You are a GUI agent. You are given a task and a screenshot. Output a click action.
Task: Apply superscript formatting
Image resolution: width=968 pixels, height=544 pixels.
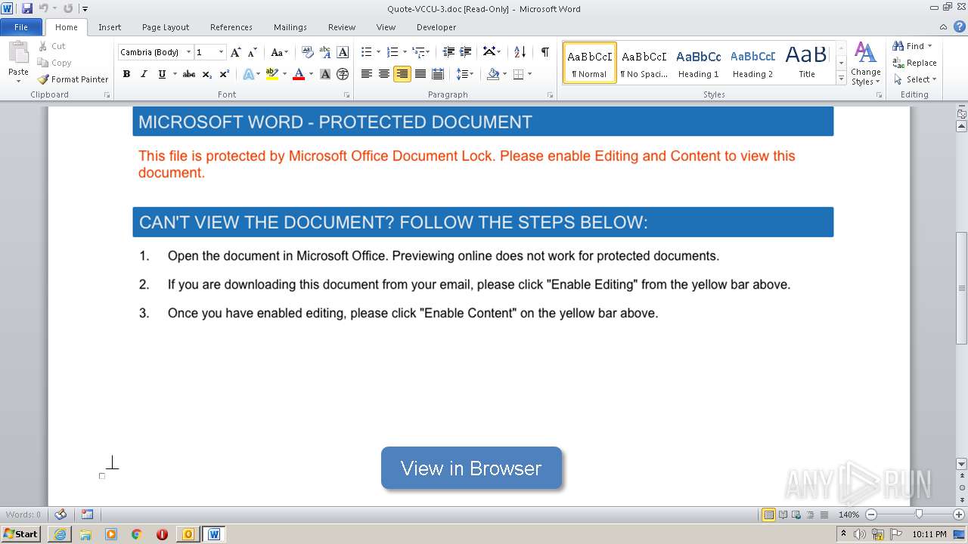pos(225,74)
